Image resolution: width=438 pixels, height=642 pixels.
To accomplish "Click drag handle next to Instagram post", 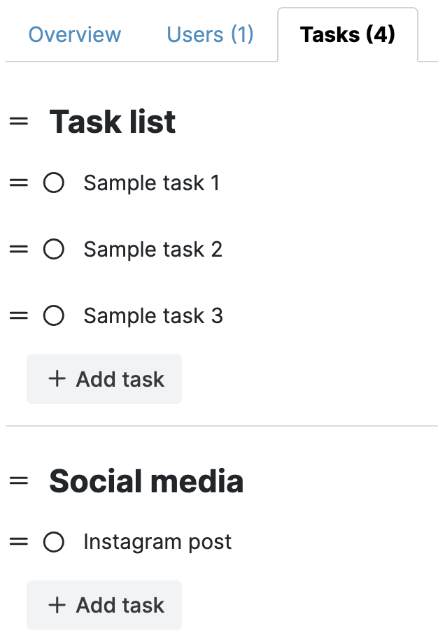I will tap(19, 541).
